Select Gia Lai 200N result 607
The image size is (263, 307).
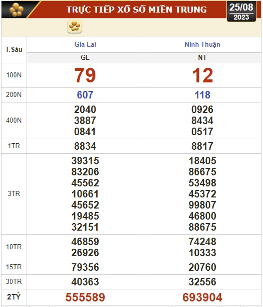pos(85,95)
